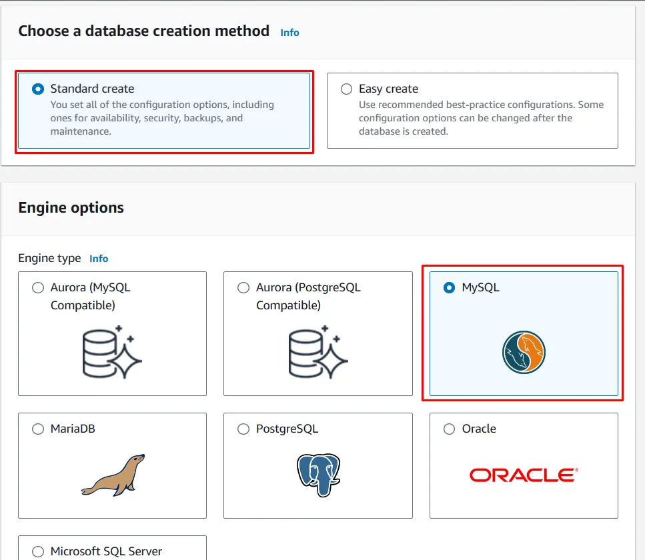Viewport: 645px width, 560px height.
Task: Click the Aurora PostgreSQL database sparkle icon
Action: point(318,352)
